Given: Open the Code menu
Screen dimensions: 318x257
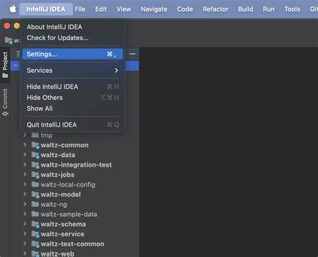Looking at the screenshot, I should pyautogui.click(x=185, y=9).
